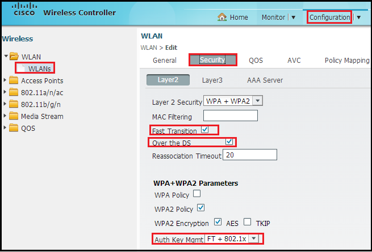Enable the WPA Policy checkbox
Image resolution: width=372 pixels, height=252 pixels.
pos(197,194)
